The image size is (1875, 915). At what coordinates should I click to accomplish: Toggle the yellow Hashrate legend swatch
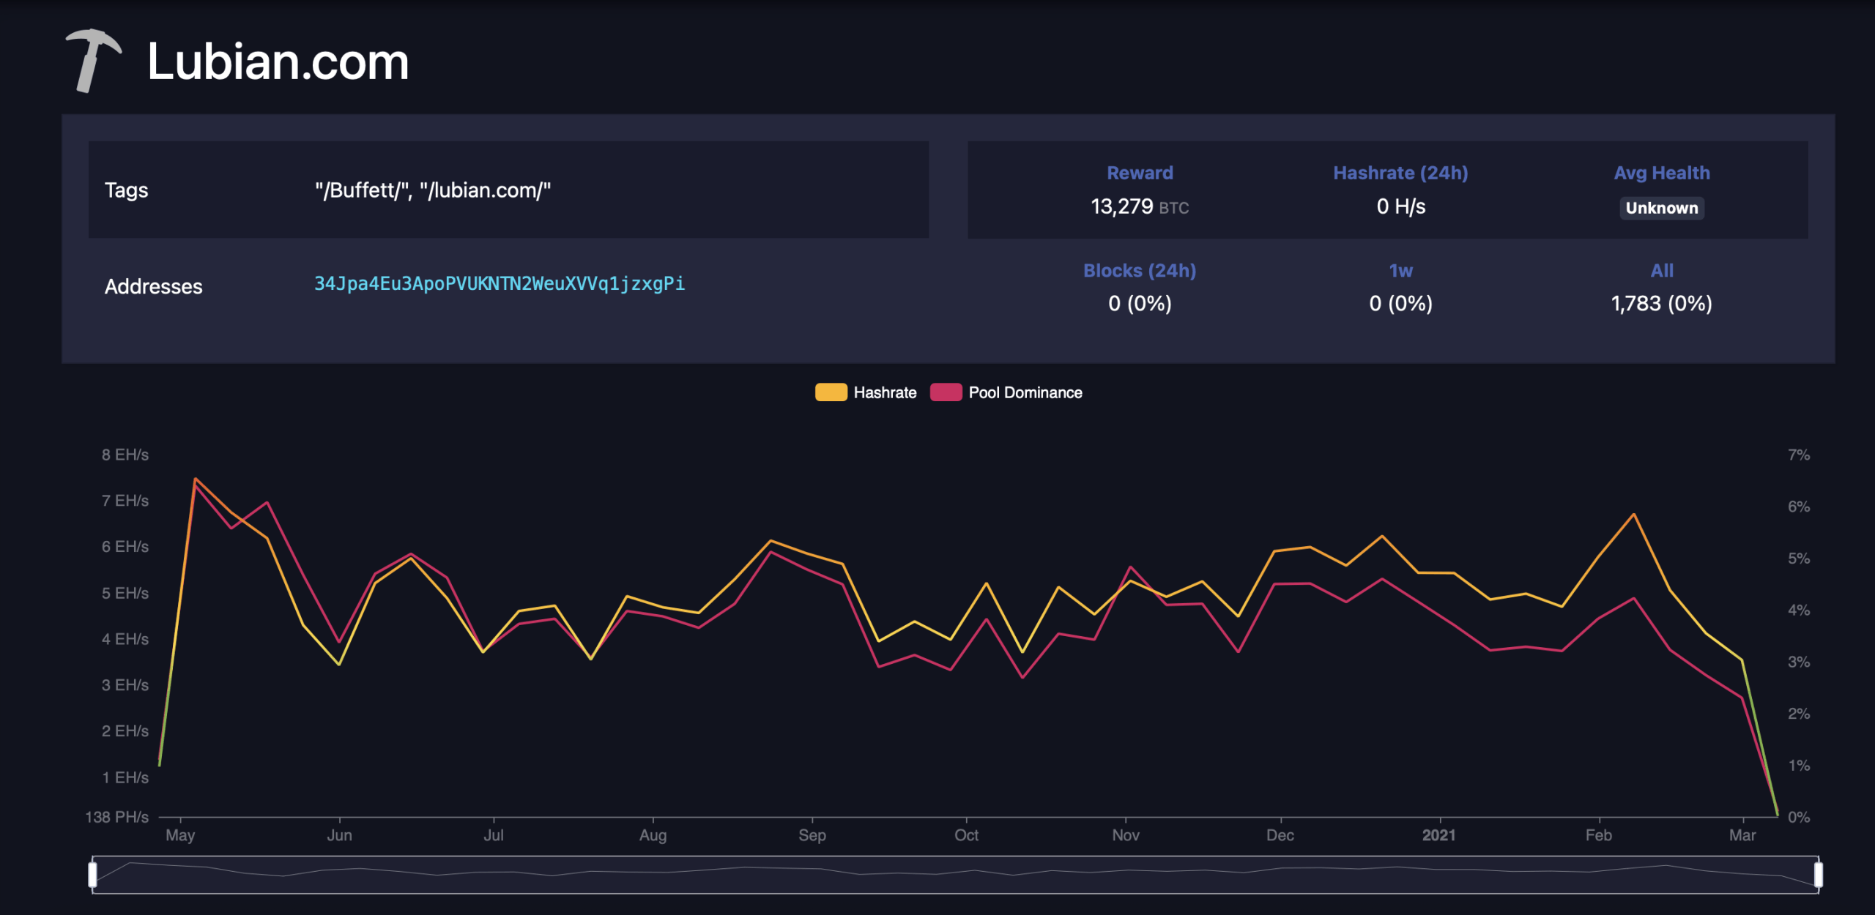click(x=831, y=392)
